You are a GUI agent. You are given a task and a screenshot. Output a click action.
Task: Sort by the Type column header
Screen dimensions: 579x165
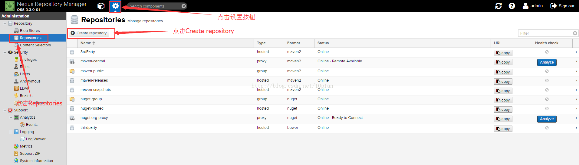(269, 43)
